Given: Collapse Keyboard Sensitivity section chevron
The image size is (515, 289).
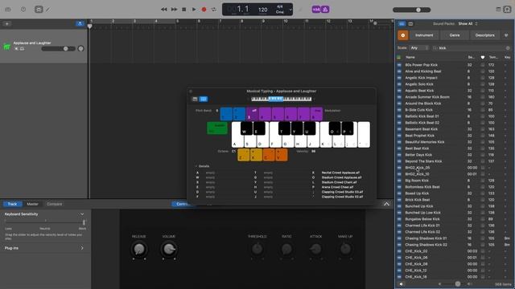Looking at the screenshot, I should 82,214.
